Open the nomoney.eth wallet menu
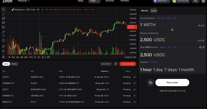 coord(181,1)
